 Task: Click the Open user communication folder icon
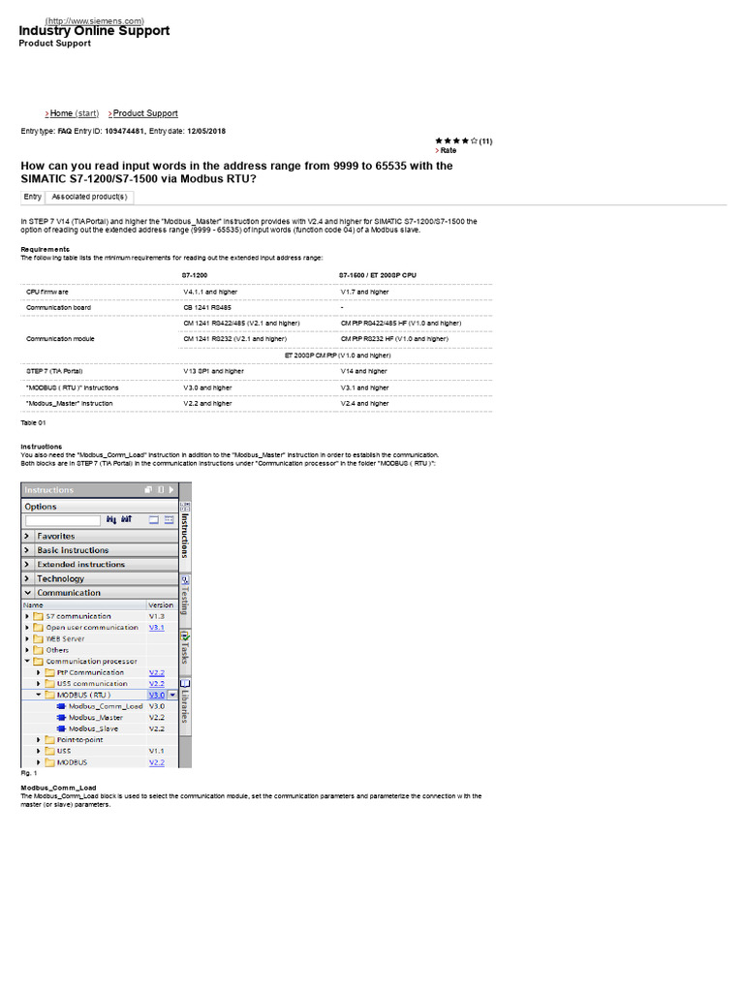click(x=38, y=628)
